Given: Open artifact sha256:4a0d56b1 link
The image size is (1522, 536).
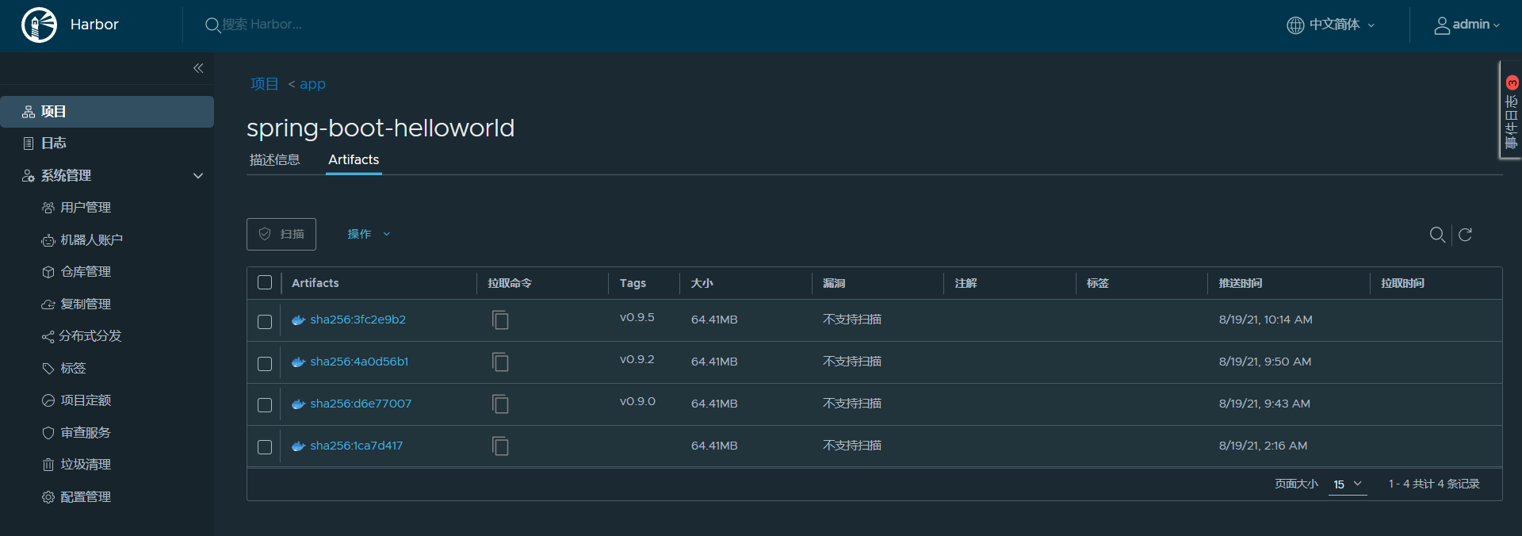Looking at the screenshot, I should pos(359,362).
